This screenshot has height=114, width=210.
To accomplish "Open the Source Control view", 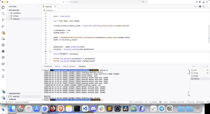I will pos(3,20).
